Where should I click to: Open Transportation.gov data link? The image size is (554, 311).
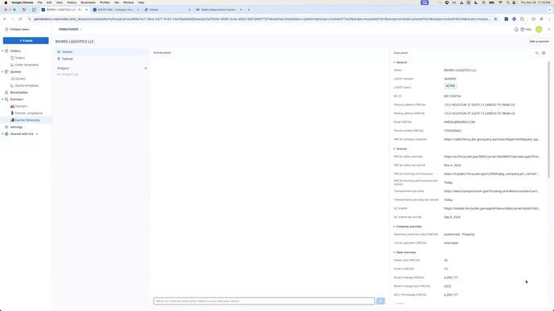point(492,191)
